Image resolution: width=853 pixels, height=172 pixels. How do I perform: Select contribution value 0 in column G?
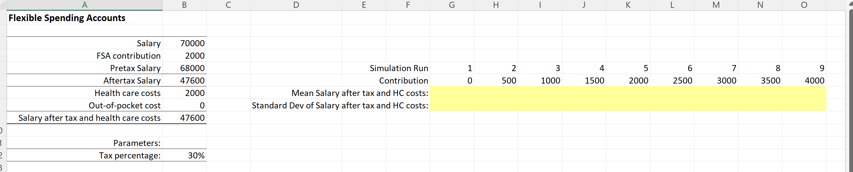point(452,80)
